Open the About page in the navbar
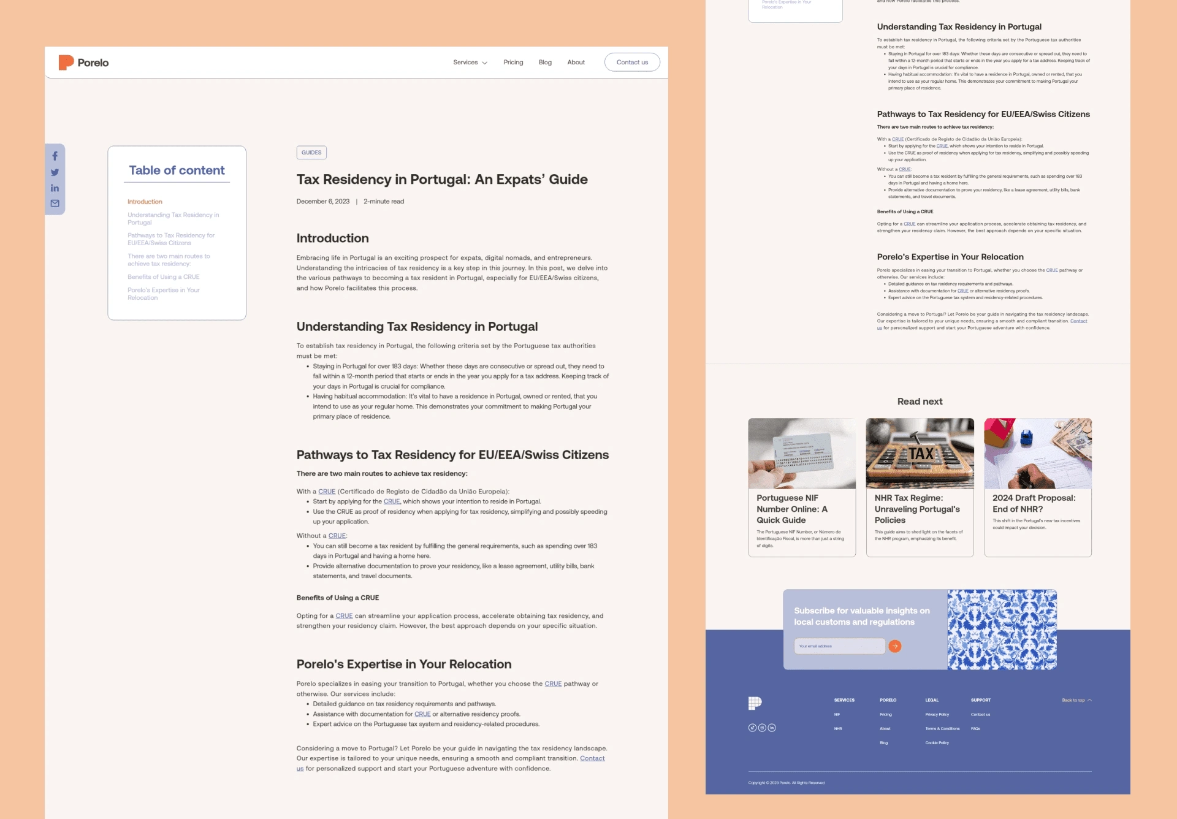 point(576,63)
